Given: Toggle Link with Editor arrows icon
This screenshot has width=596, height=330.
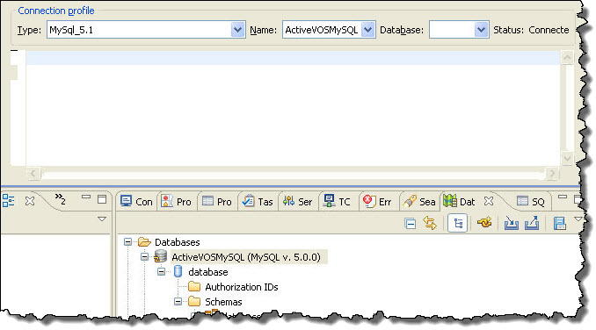Looking at the screenshot, I should (430, 224).
